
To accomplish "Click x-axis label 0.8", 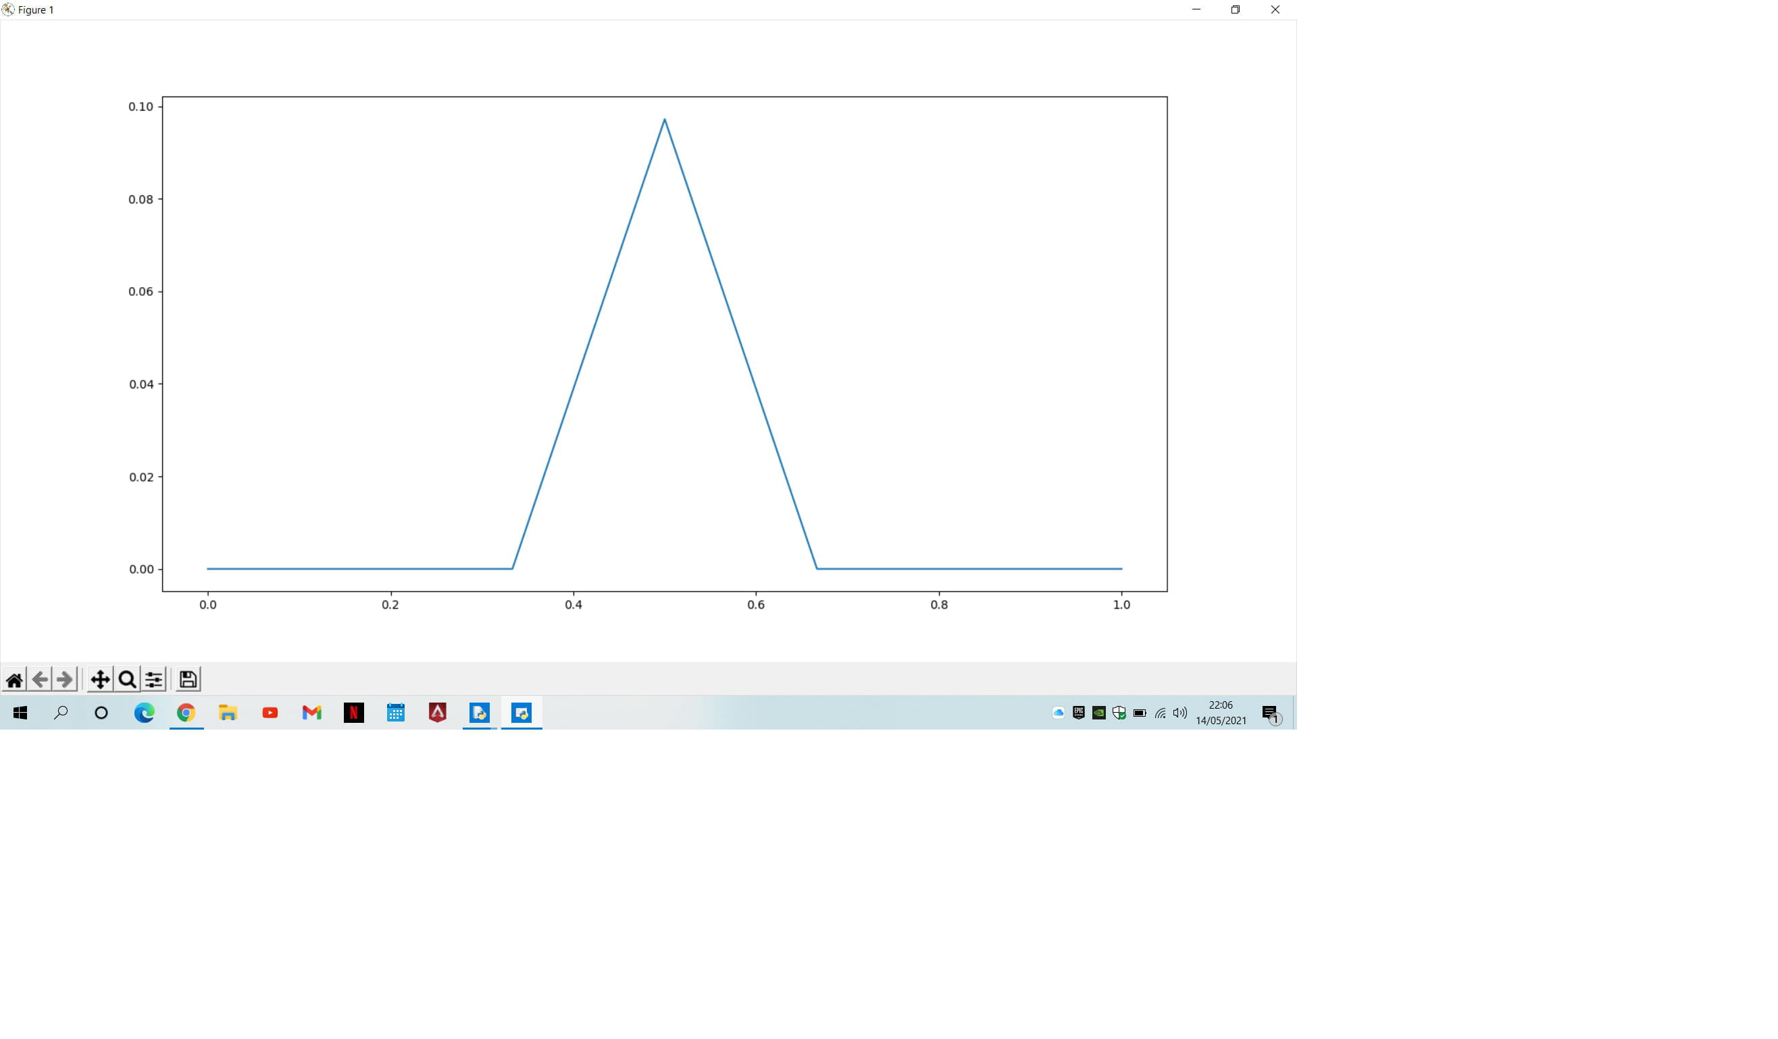I will point(939,605).
